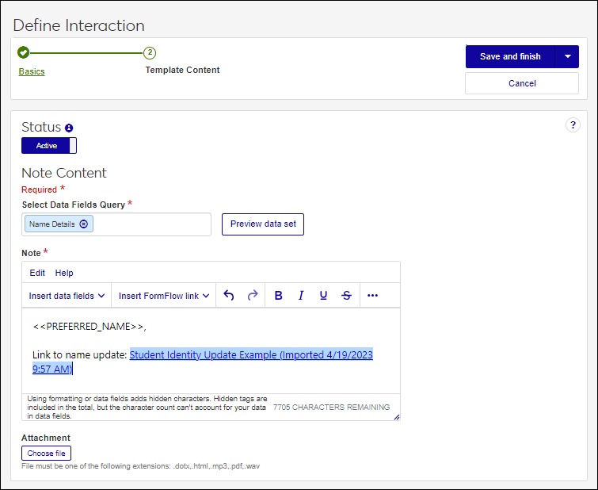
Task: Click the editor resize handle corner
Action: coord(396,416)
